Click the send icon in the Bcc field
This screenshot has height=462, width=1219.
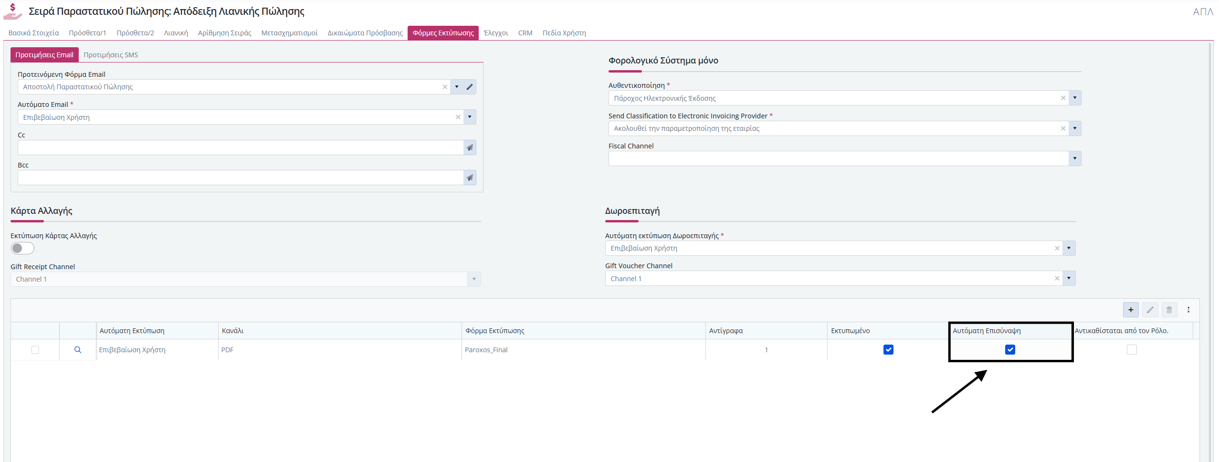coord(470,178)
